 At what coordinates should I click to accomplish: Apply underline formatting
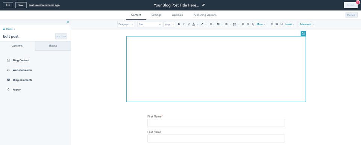[x=188, y=24]
